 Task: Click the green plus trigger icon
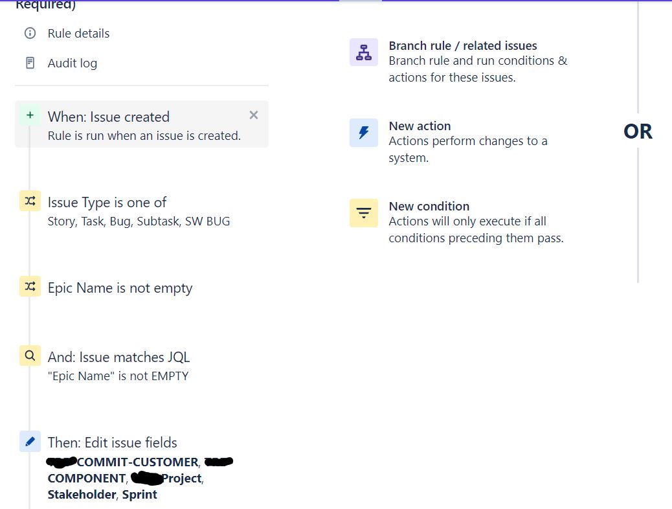pos(30,115)
